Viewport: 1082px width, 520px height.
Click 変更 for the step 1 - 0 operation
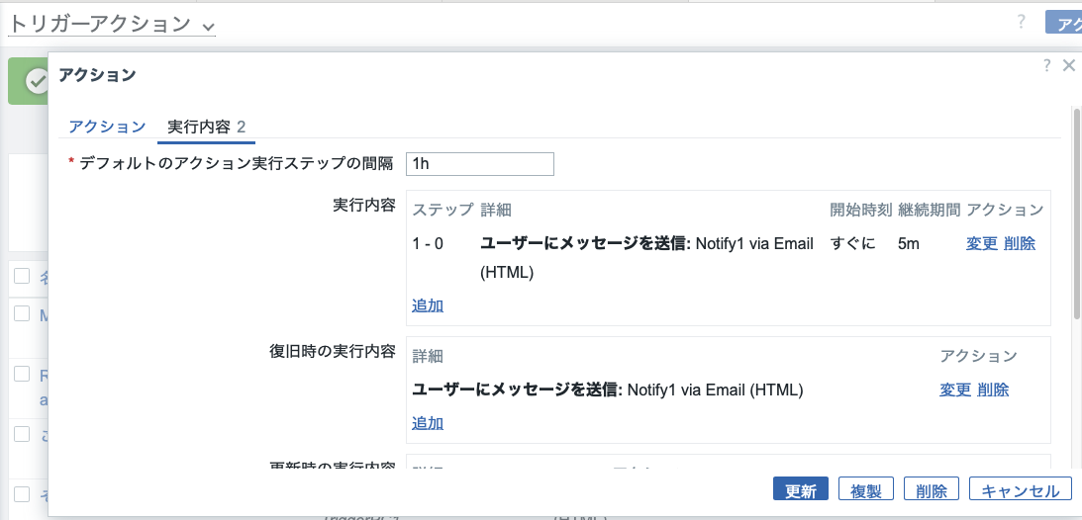coord(982,243)
